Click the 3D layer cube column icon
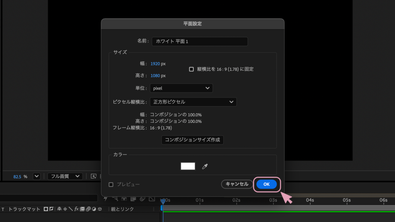The image size is (395, 222). 100,209
